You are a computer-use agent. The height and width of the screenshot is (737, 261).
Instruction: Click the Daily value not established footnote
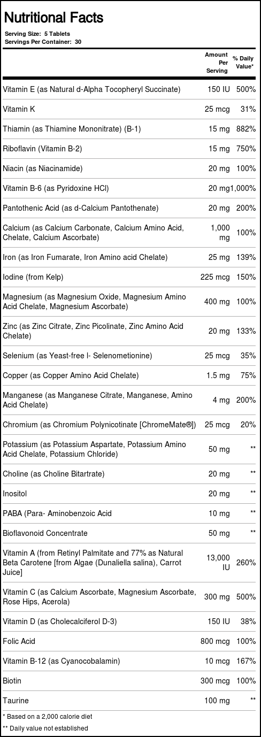45,728
